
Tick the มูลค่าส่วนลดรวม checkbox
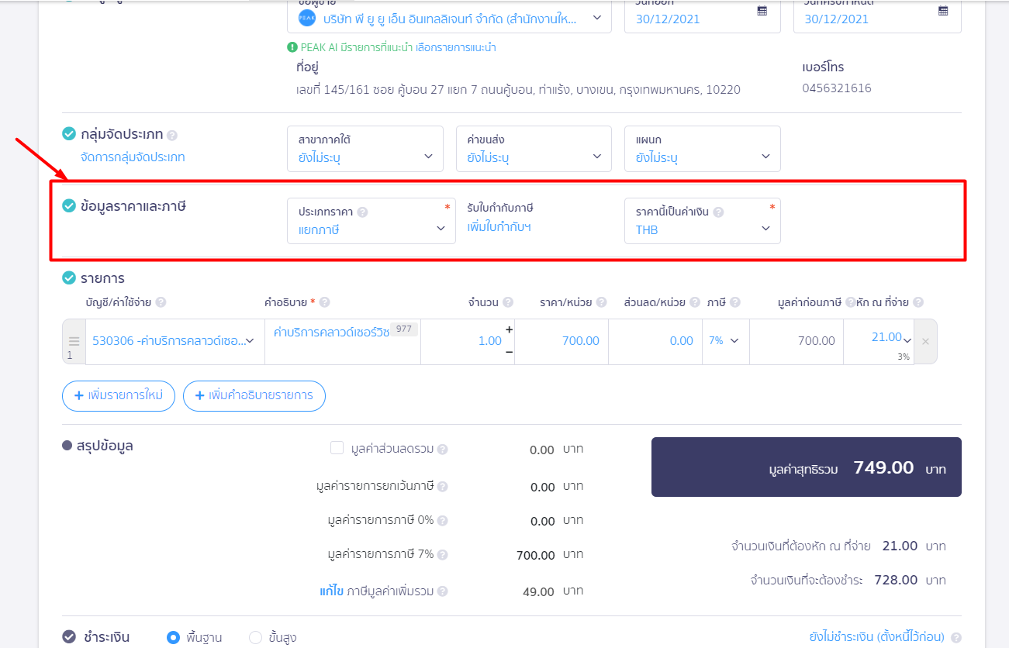[x=337, y=447]
